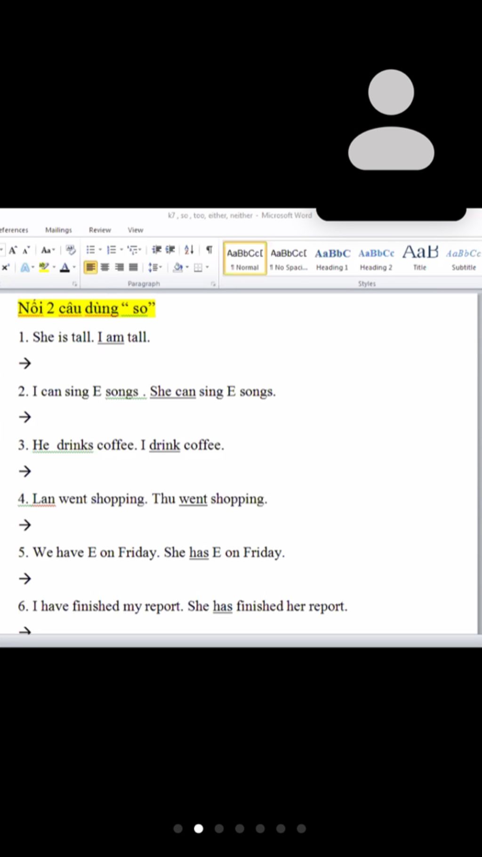
Task: Apply the No Spacing style
Action: [289, 259]
